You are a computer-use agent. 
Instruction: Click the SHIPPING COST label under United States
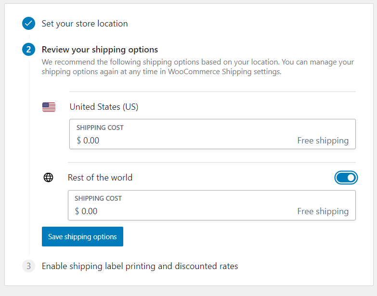(x=100, y=128)
